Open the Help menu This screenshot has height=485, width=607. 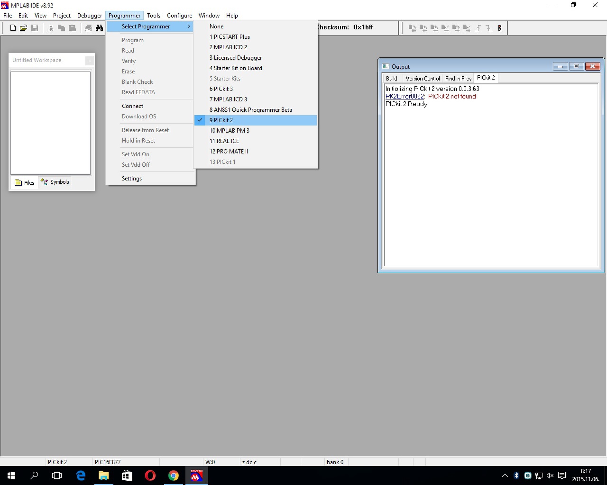tap(232, 16)
